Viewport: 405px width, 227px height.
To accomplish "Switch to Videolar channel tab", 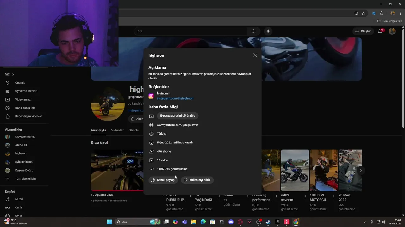I will tap(117, 130).
